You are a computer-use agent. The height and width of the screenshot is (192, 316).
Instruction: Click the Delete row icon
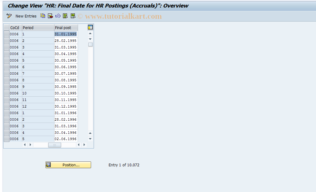coord(50,16)
